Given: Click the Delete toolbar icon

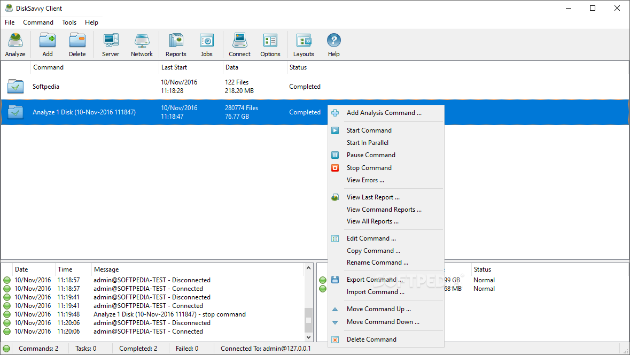Looking at the screenshot, I should 77,41.
